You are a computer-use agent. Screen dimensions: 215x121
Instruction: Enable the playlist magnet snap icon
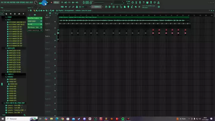(x=30, y=10)
